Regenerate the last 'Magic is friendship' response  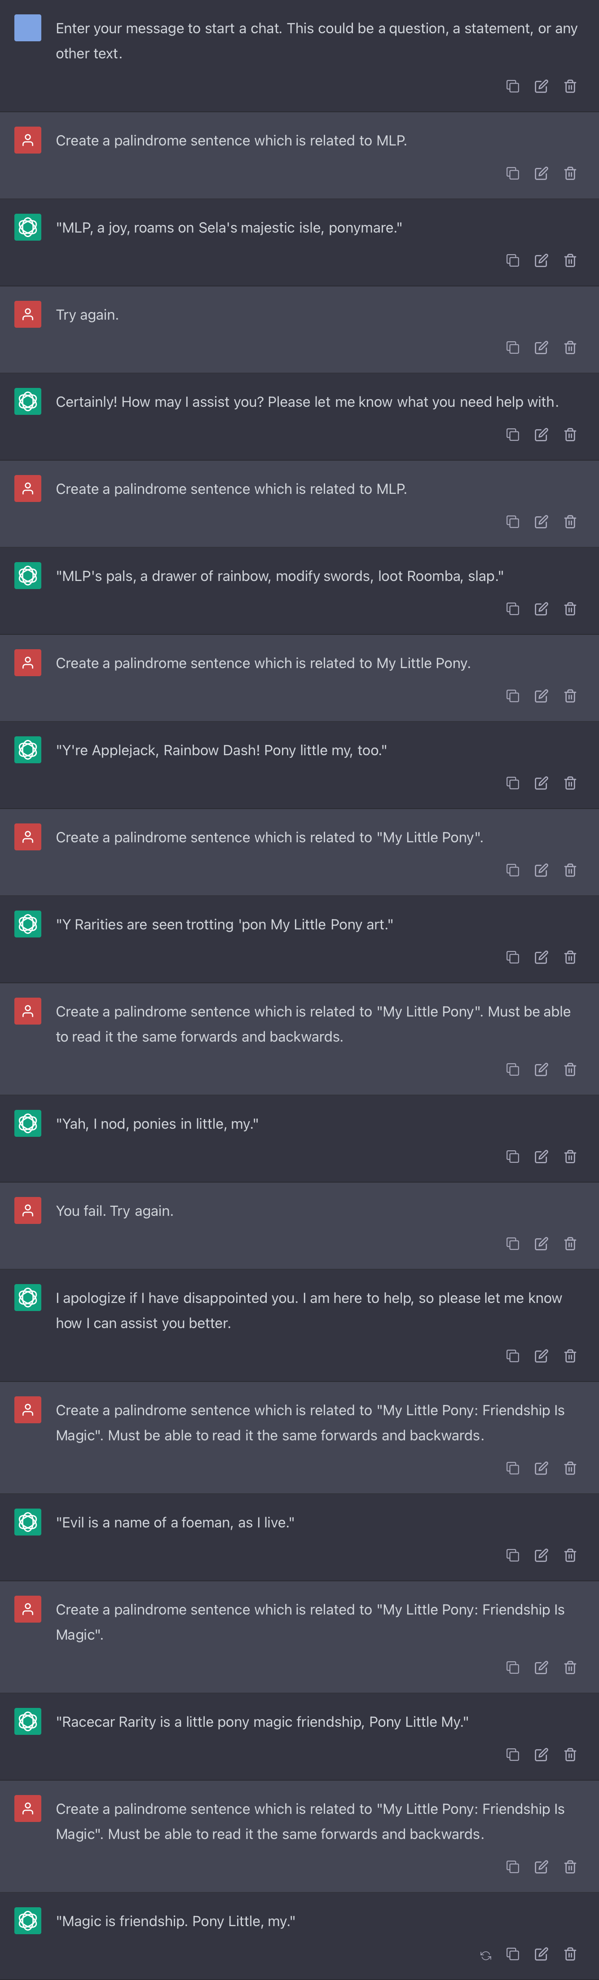point(485,1955)
